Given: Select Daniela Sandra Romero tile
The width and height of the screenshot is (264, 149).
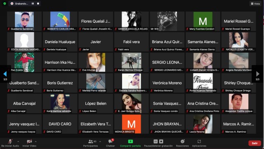Looking at the screenshot, I should 132,83.
